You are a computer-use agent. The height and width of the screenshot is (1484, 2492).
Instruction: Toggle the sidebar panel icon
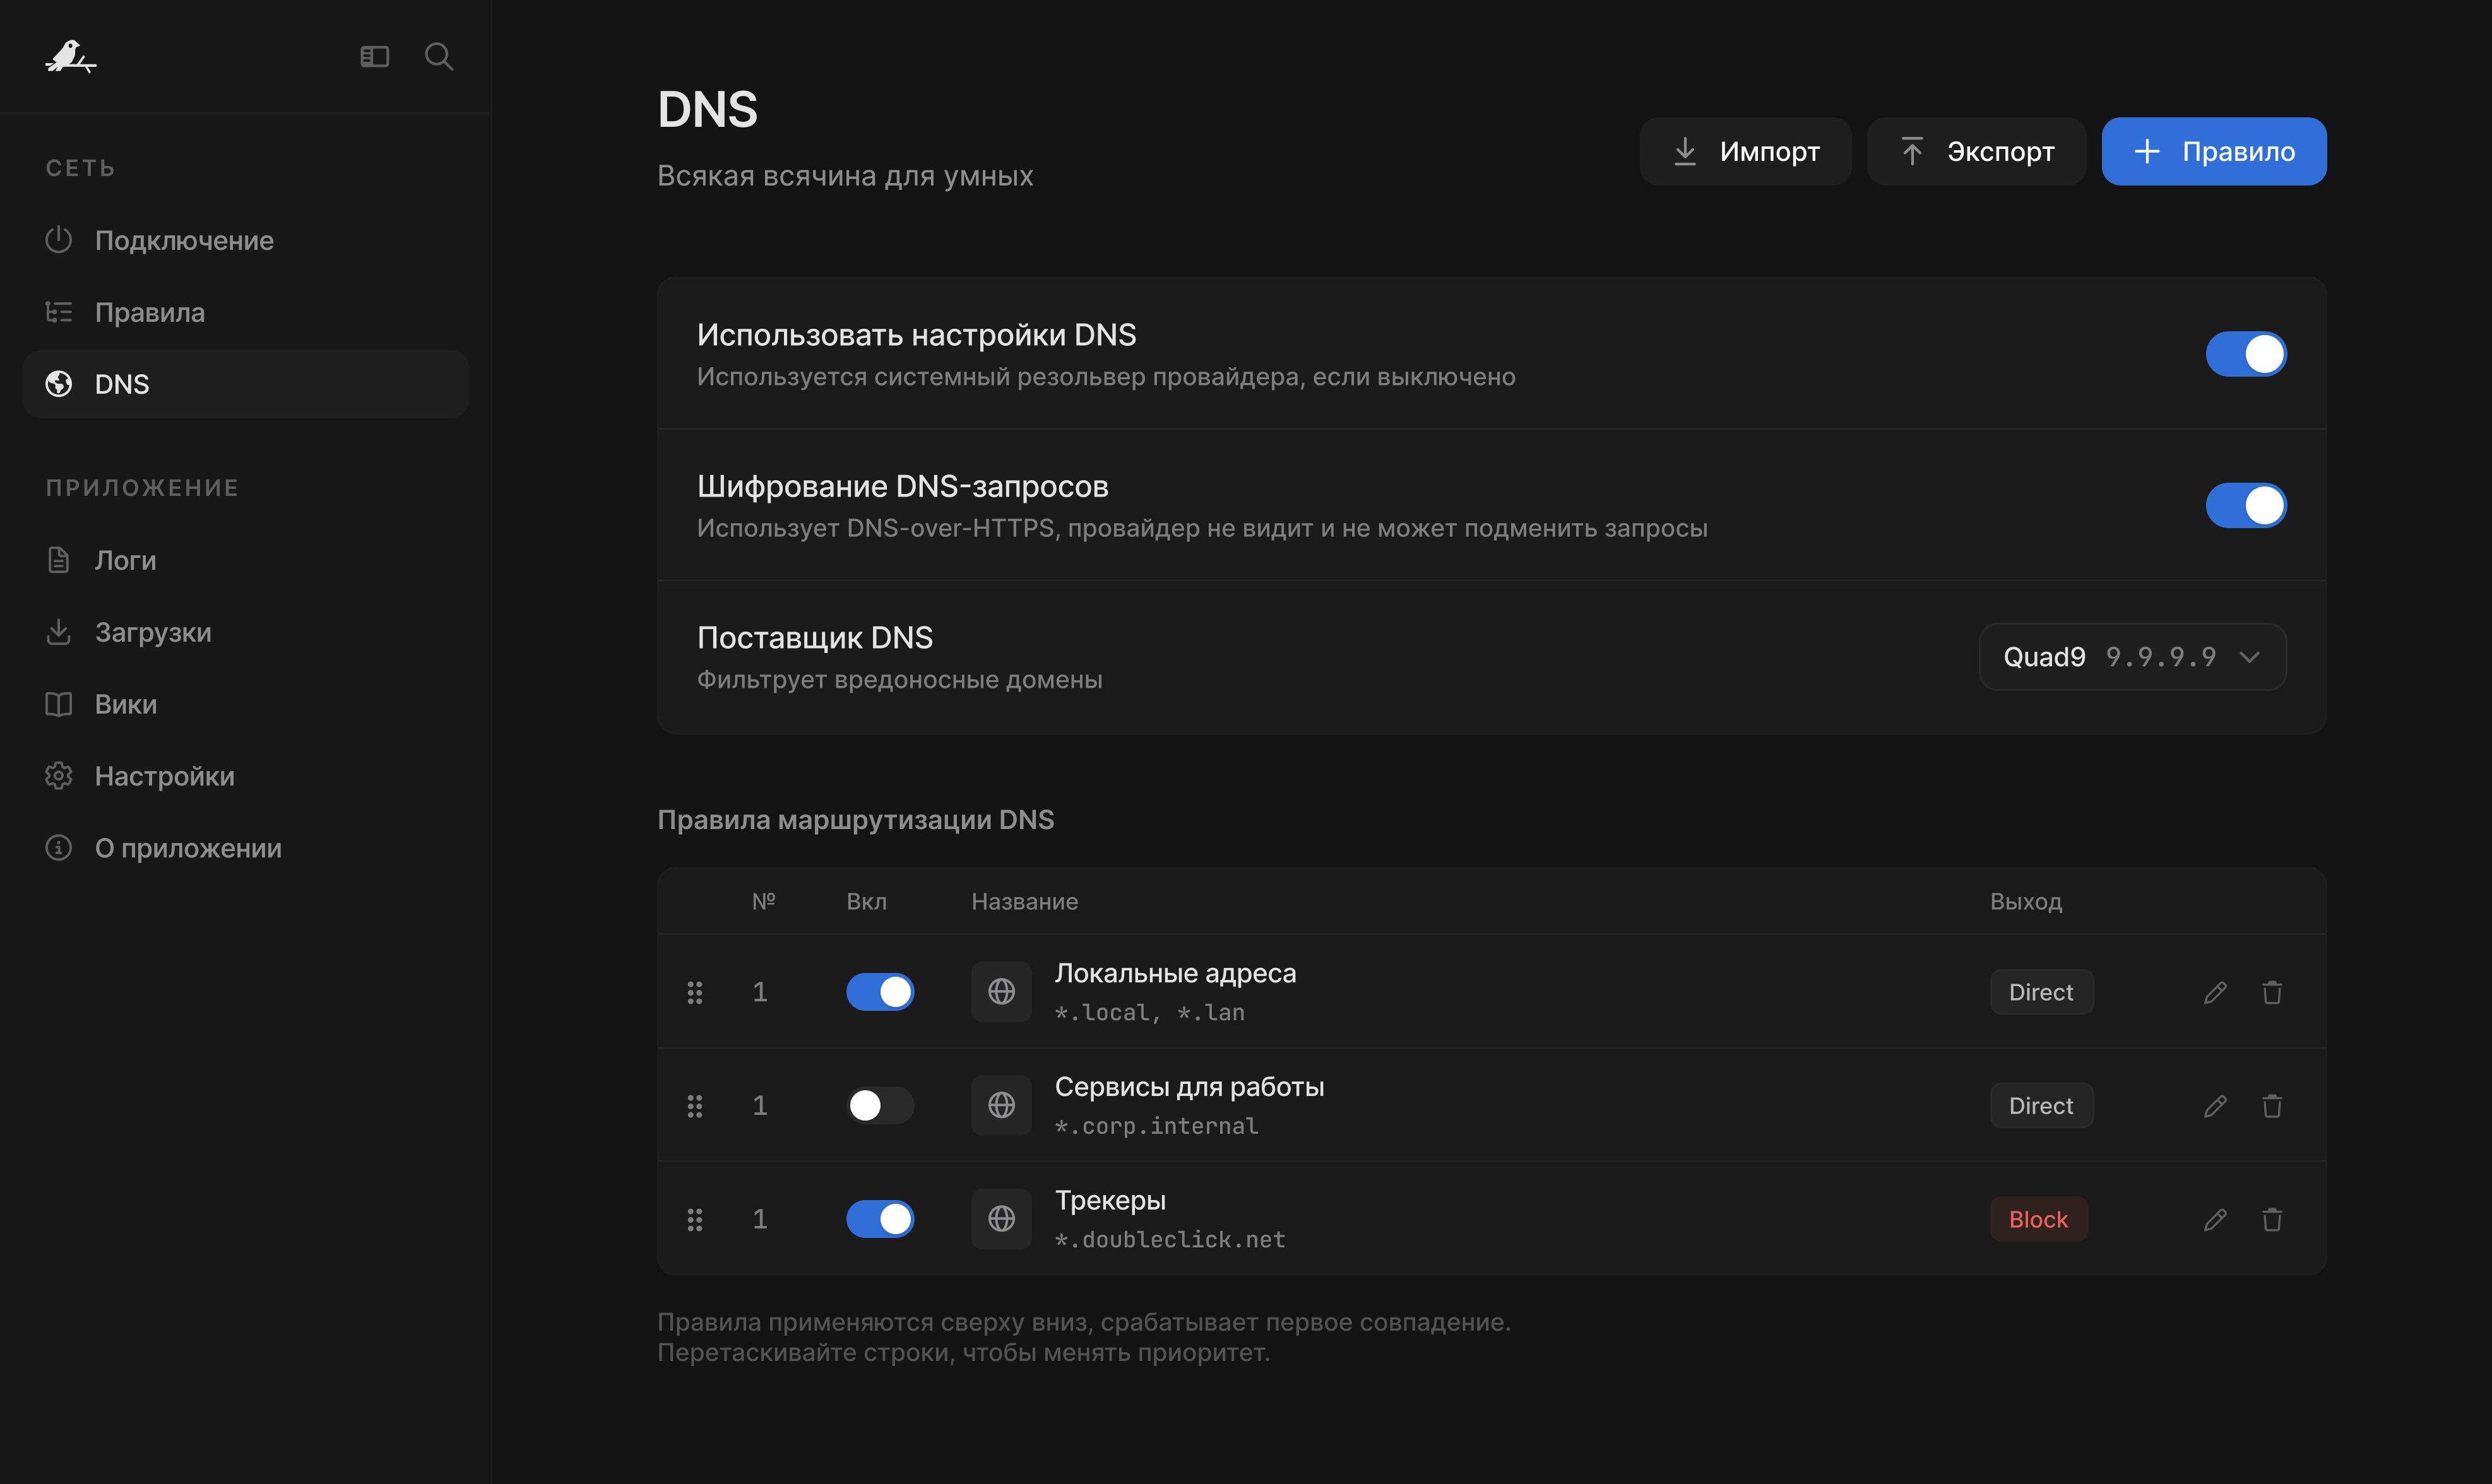point(374,57)
